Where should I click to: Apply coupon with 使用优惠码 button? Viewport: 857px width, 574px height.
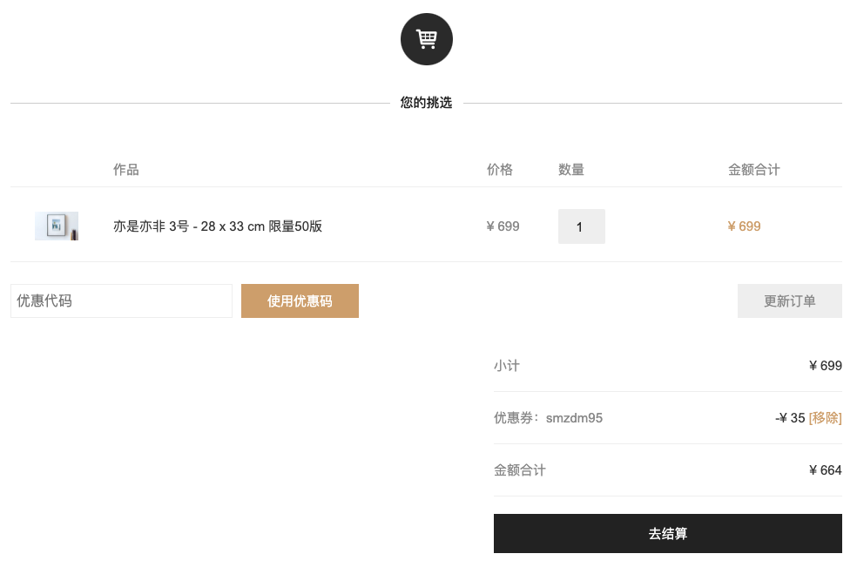300,301
